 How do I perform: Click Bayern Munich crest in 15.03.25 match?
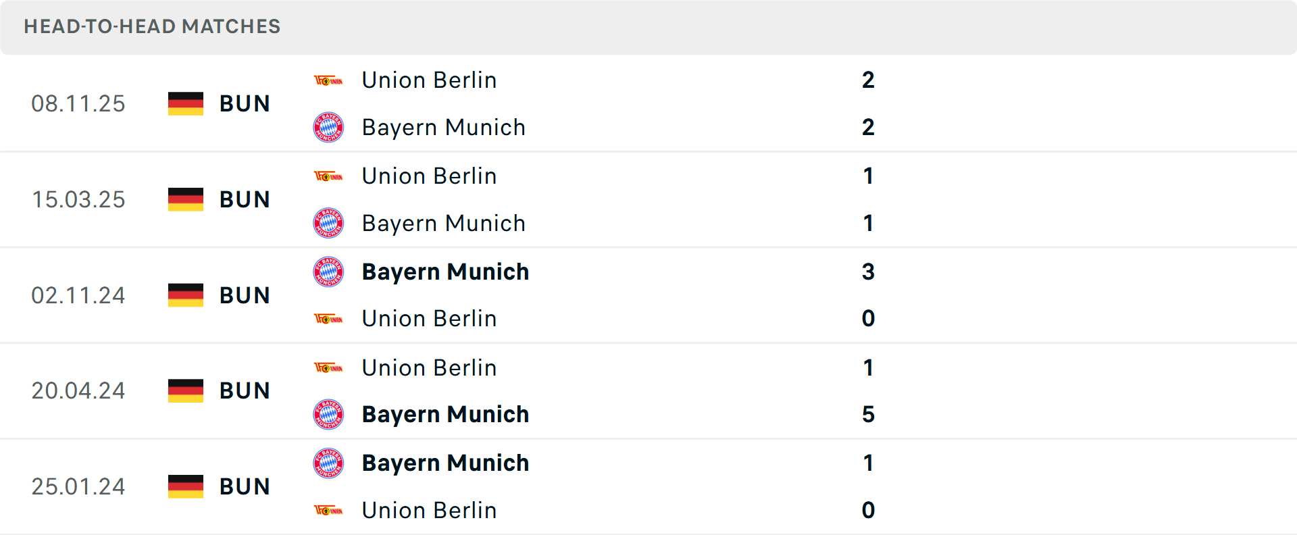[x=328, y=223]
